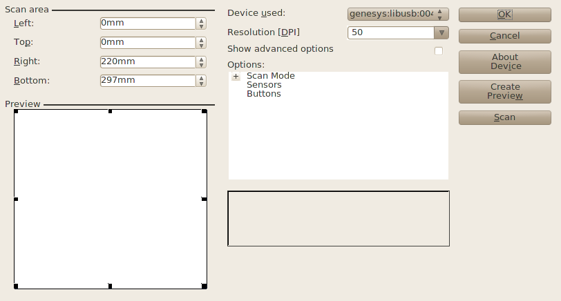Click the OK button
This screenshot has height=301, width=561.
[505, 14]
